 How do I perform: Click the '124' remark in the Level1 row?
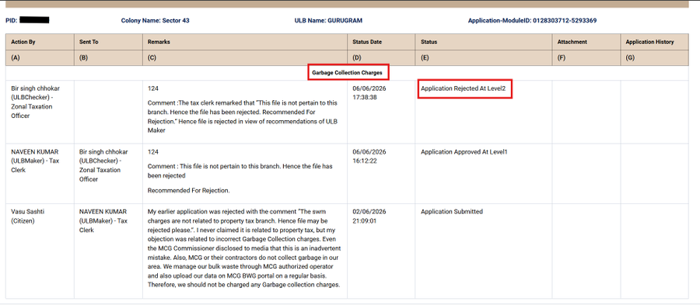153,152
